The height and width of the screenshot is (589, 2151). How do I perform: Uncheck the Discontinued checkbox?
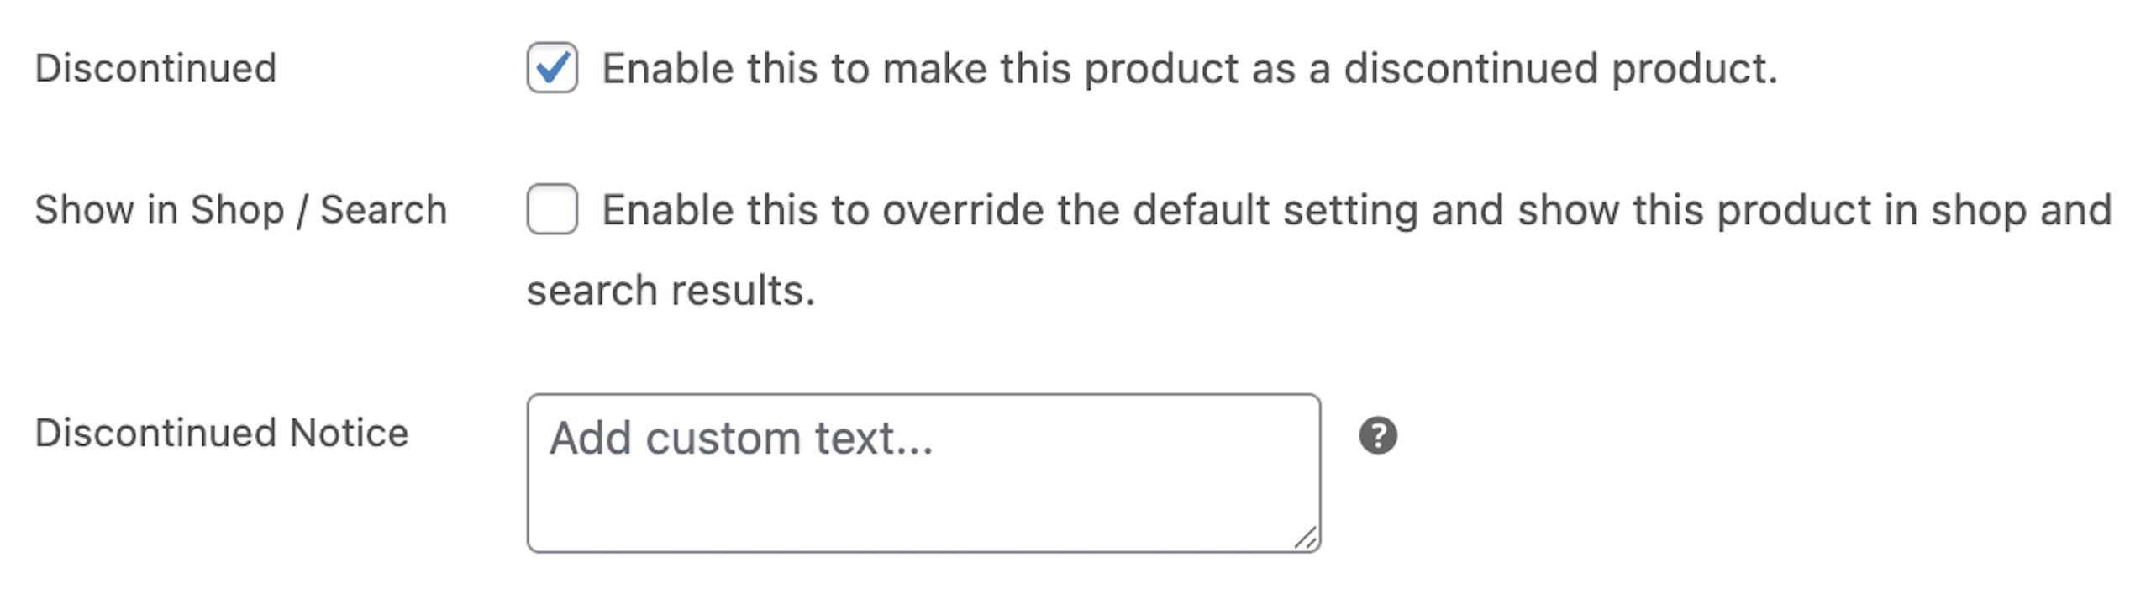coord(552,67)
